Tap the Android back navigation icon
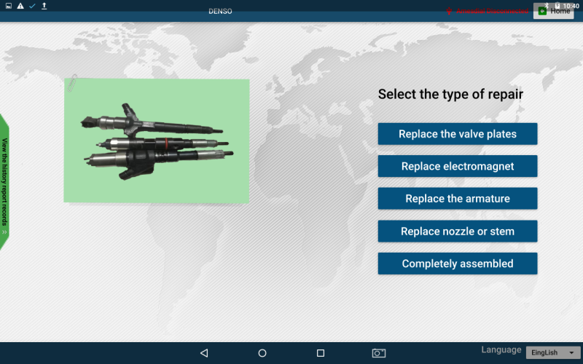The height and width of the screenshot is (364, 583). 204,353
